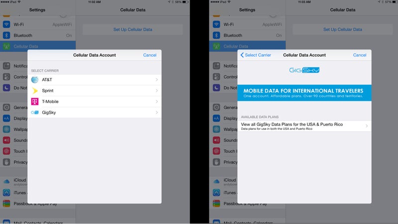Image resolution: width=398 pixels, height=224 pixels.
Task: Go back to Select Carrier
Action: (256, 55)
